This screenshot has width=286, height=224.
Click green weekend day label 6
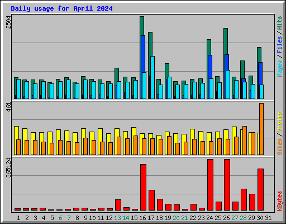[60, 218]
